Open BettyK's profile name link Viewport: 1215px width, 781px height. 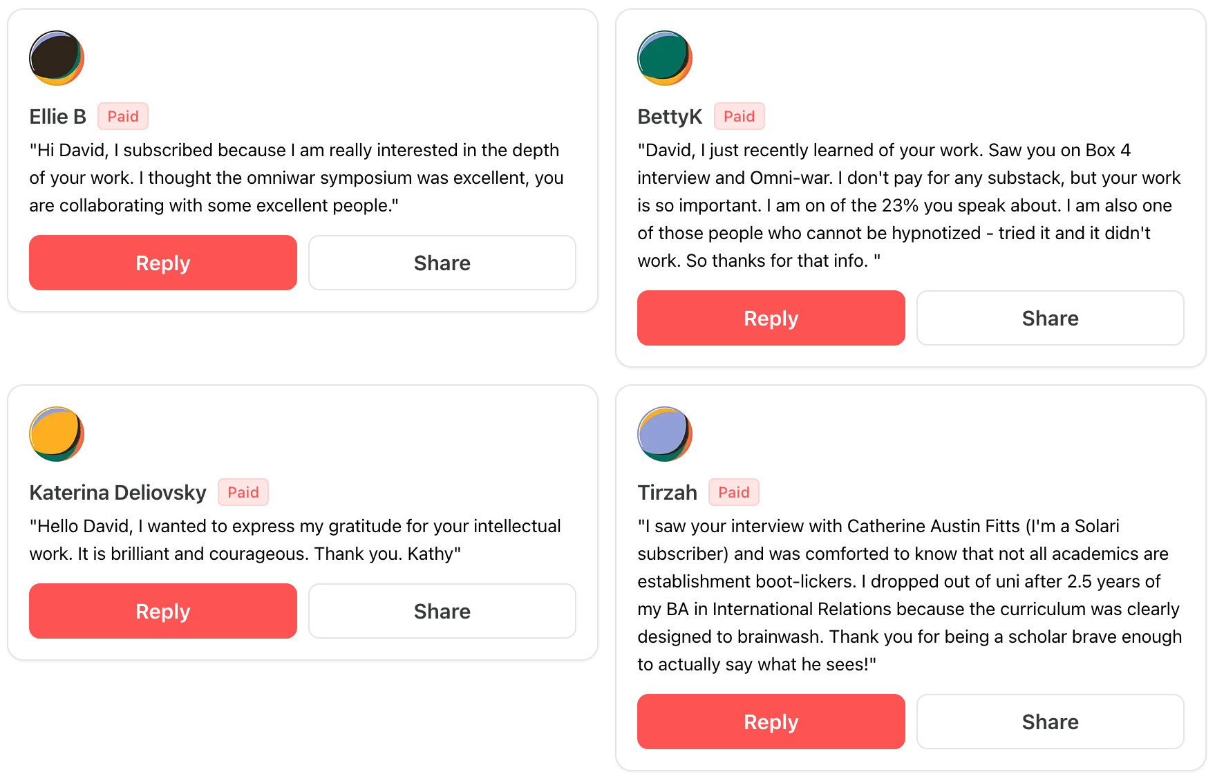pos(670,117)
